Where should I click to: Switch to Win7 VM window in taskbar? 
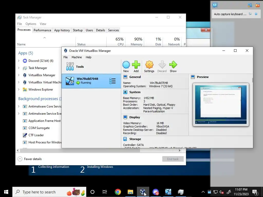click(168, 192)
